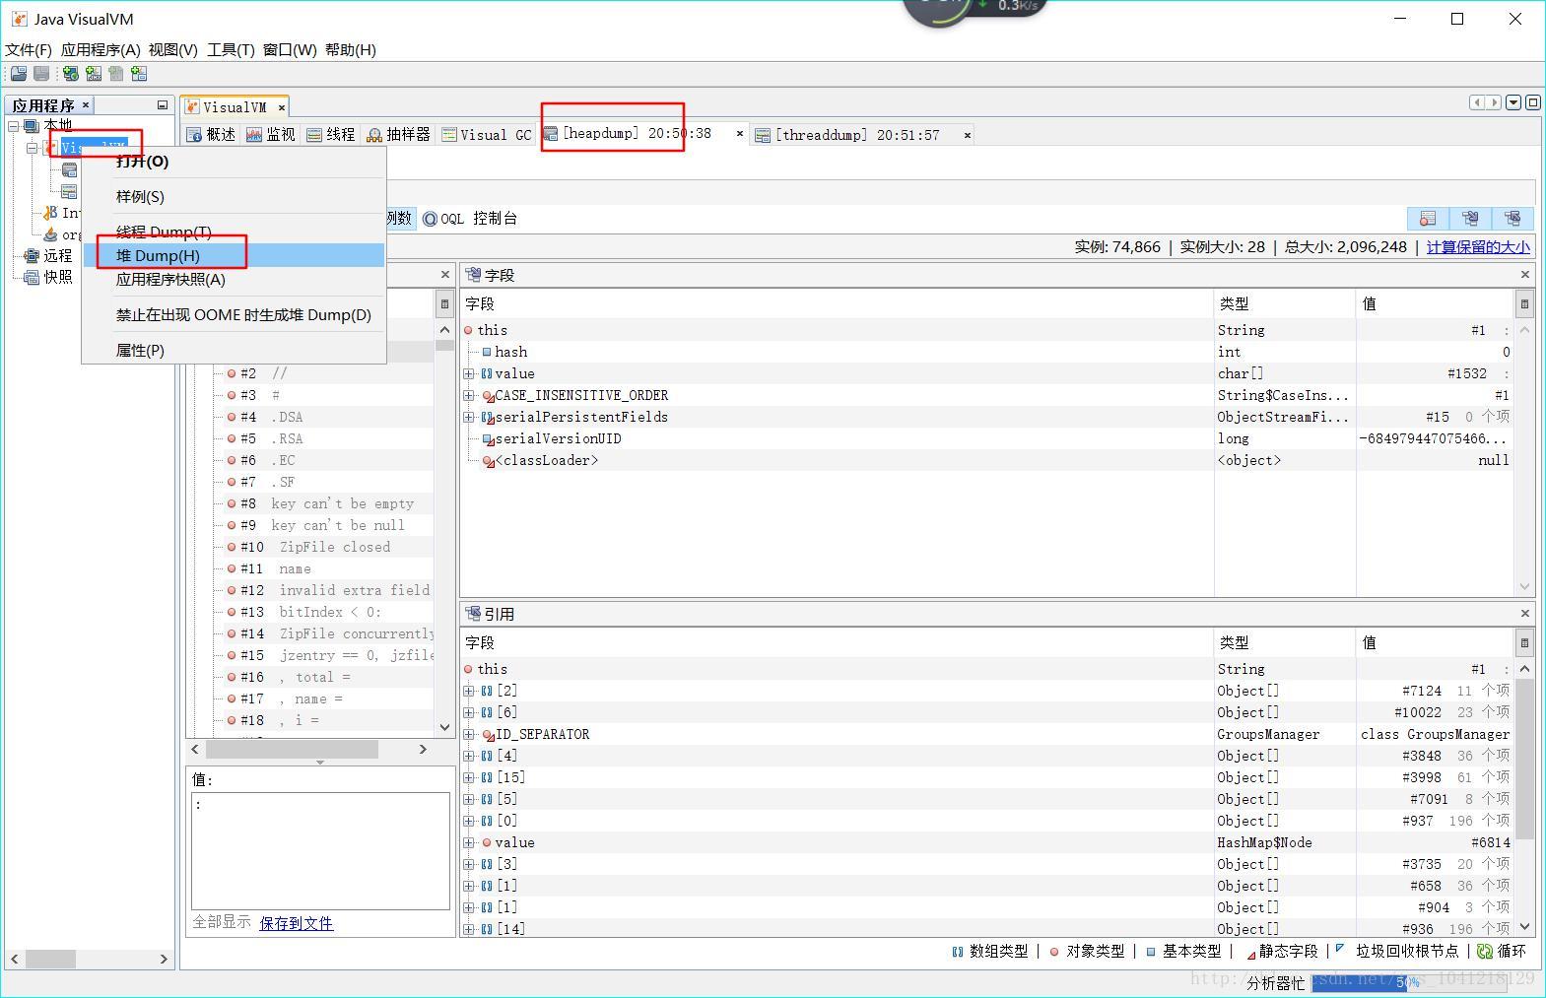This screenshot has width=1546, height=998.
Task: Choose 应用程序快照(A) in context menu
Action: pos(234,279)
